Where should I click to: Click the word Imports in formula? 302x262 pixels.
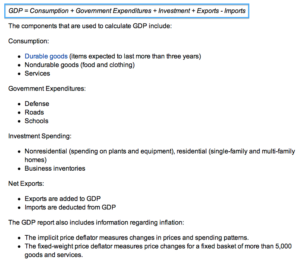coord(235,11)
